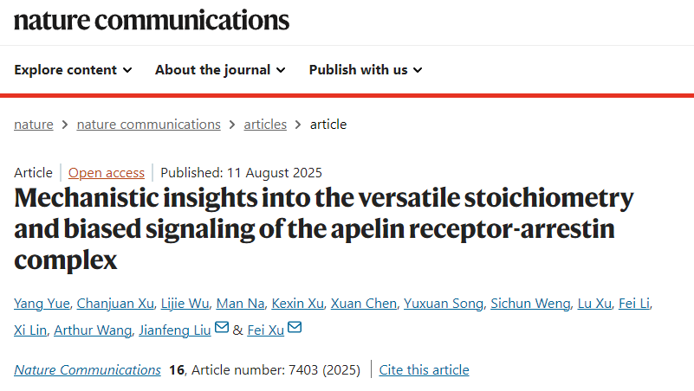This screenshot has height=391, width=694.
Task: Click the nature communications logo
Action: point(152,20)
